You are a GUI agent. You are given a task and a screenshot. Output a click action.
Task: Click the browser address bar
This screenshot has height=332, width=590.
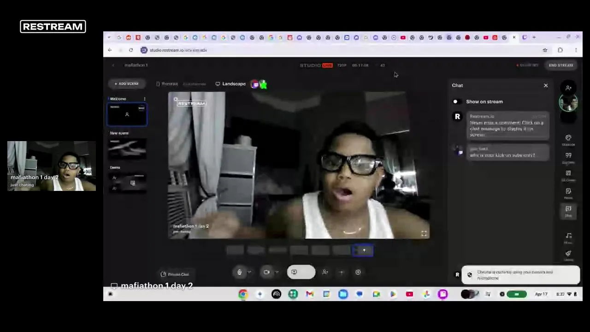pyautogui.click(x=339, y=50)
